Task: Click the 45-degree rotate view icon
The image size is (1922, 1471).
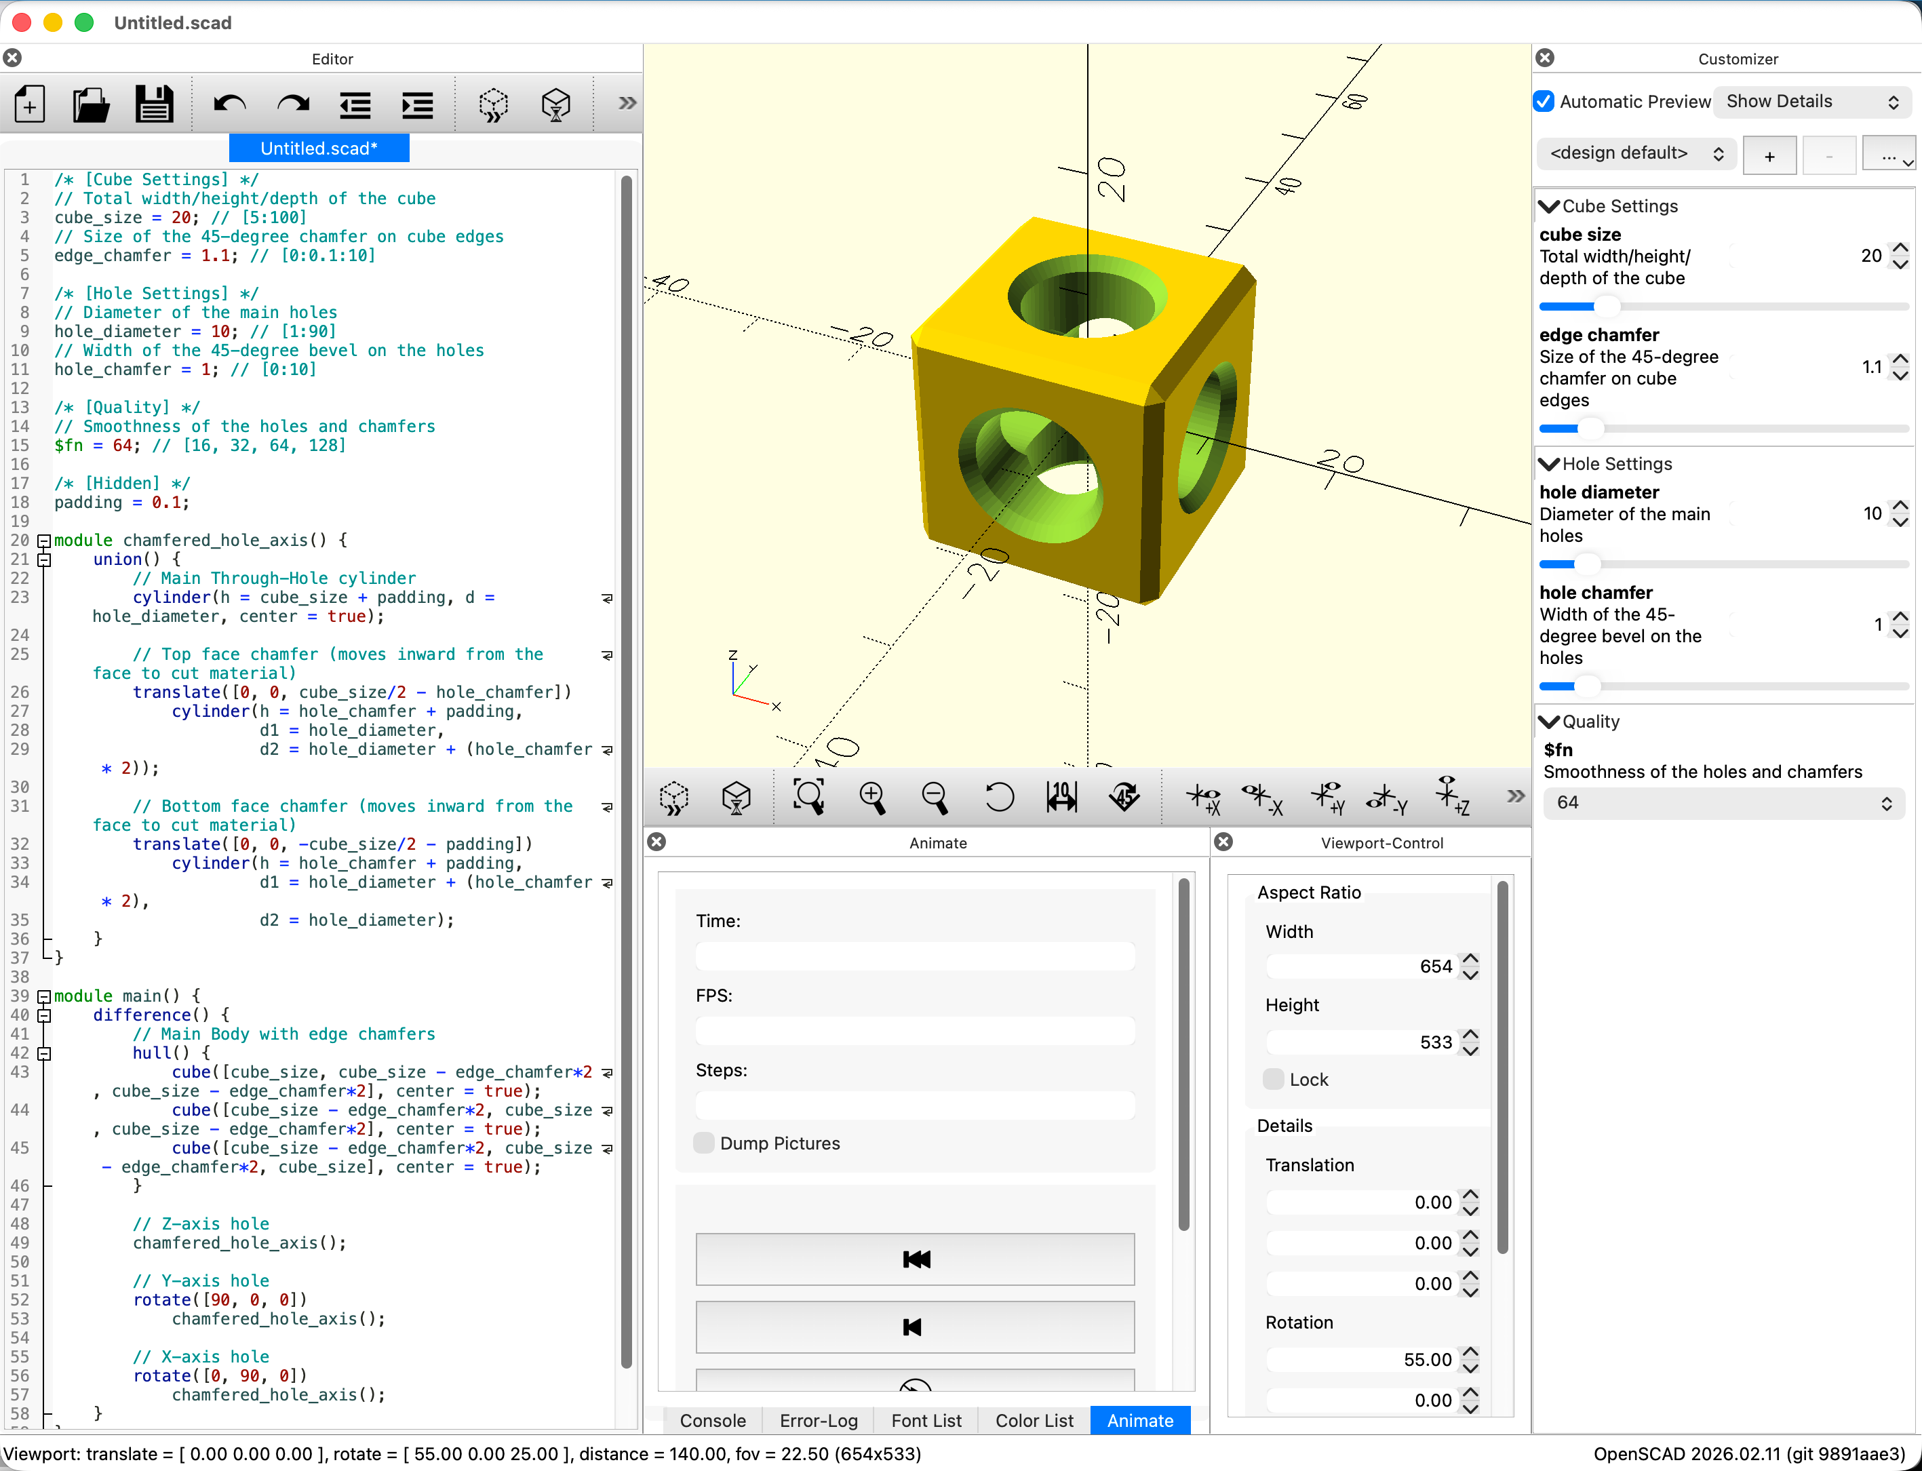Action: [x=1124, y=797]
